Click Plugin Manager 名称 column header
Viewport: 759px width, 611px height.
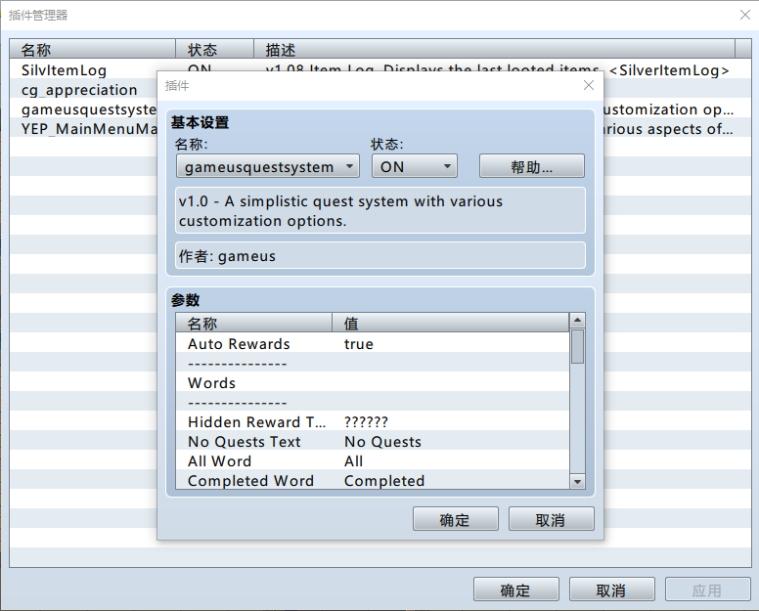tap(92, 49)
